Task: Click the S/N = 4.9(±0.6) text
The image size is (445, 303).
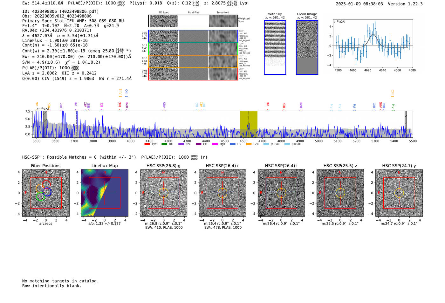Action: coord(41,62)
